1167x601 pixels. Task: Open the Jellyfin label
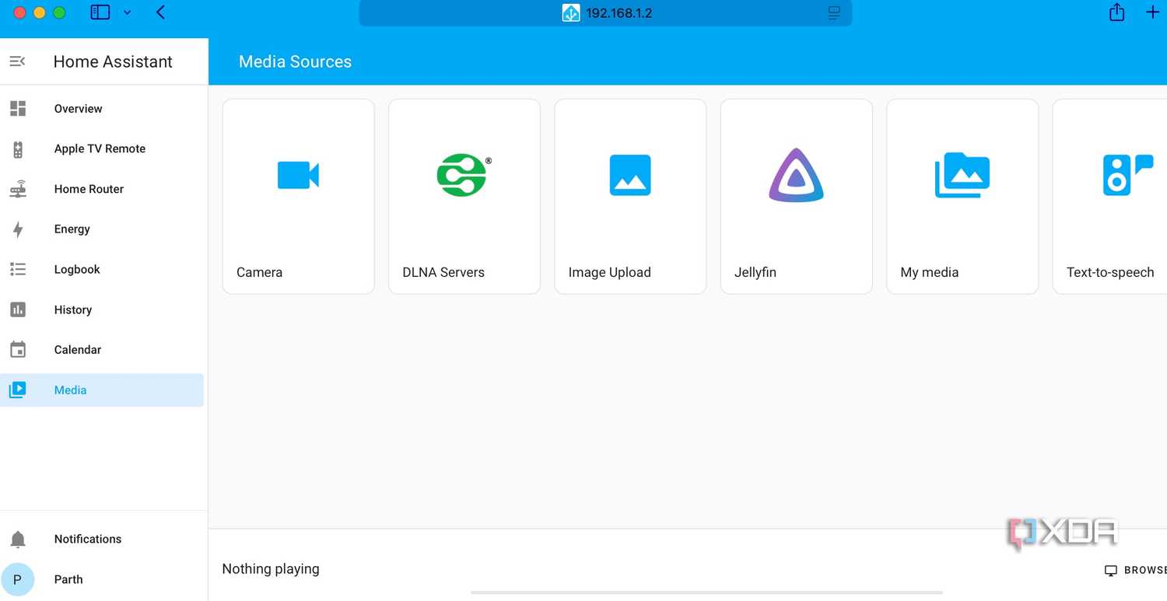point(755,272)
